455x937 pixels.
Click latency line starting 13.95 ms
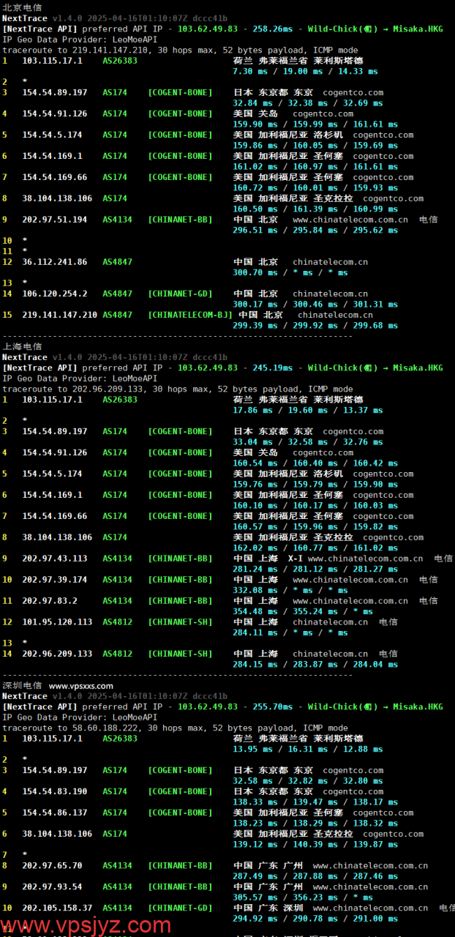pos(307,750)
